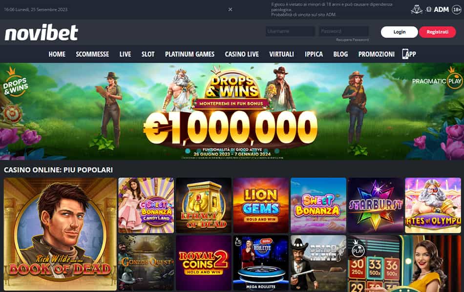The image size is (464, 292).
Task: Click the novibet logo
Action: pyautogui.click(x=41, y=33)
